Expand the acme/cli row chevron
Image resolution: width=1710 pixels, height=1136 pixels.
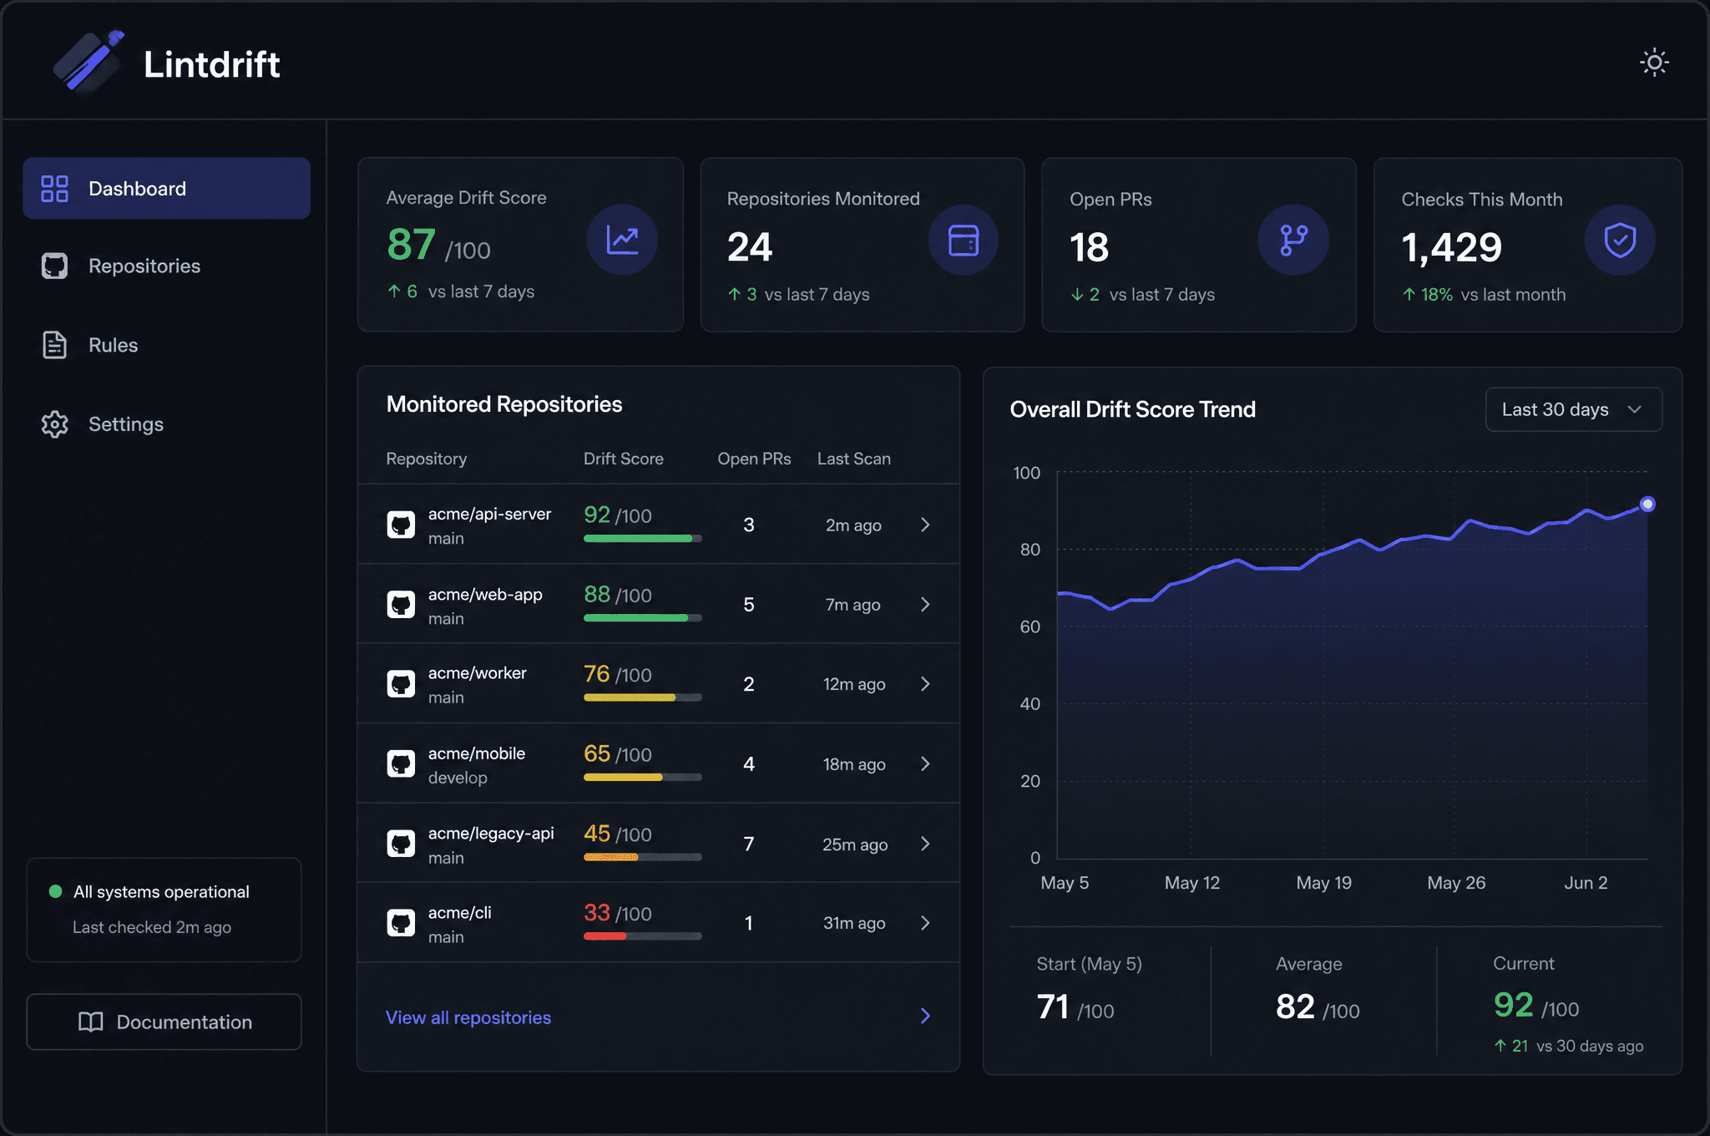pyautogui.click(x=925, y=923)
